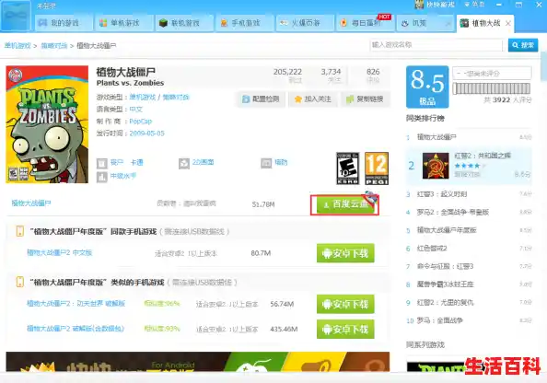Click the 僵尸 tag link
Screen dimensions: 547x383
coord(117,162)
